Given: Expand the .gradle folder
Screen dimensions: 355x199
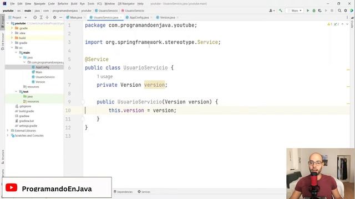Looking at the screenshot, I should [x=12, y=28].
